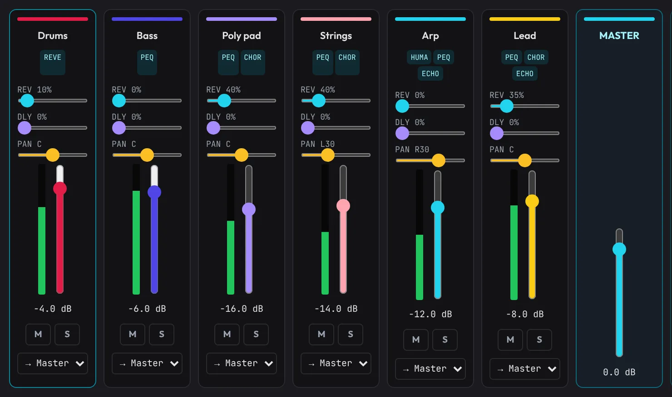The width and height of the screenshot is (672, 397).
Task: Open the ECHO effect on Lead
Action: click(525, 74)
